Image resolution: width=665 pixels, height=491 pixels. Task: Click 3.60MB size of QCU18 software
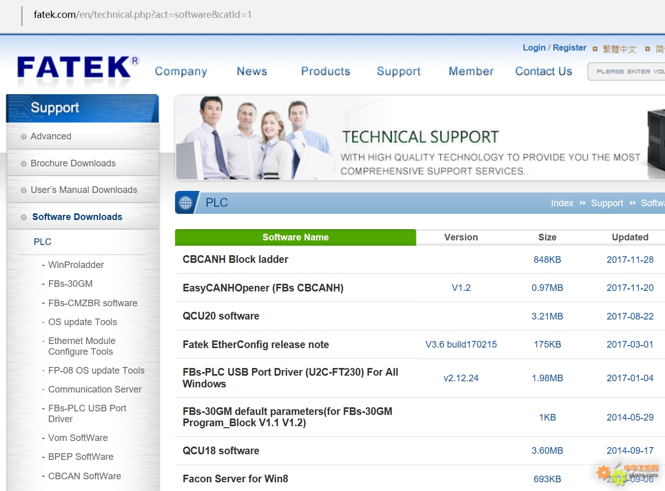pyautogui.click(x=547, y=451)
